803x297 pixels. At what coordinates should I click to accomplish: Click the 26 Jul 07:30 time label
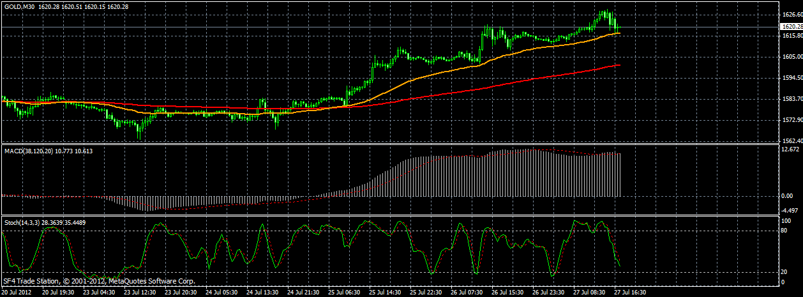(468, 291)
